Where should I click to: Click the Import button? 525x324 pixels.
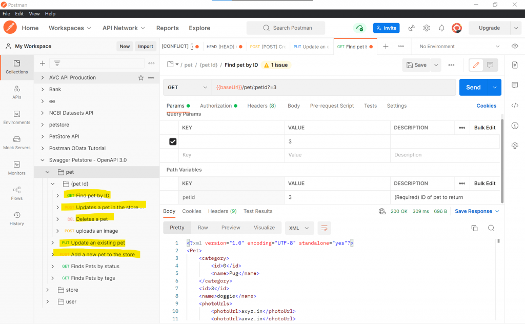click(146, 46)
